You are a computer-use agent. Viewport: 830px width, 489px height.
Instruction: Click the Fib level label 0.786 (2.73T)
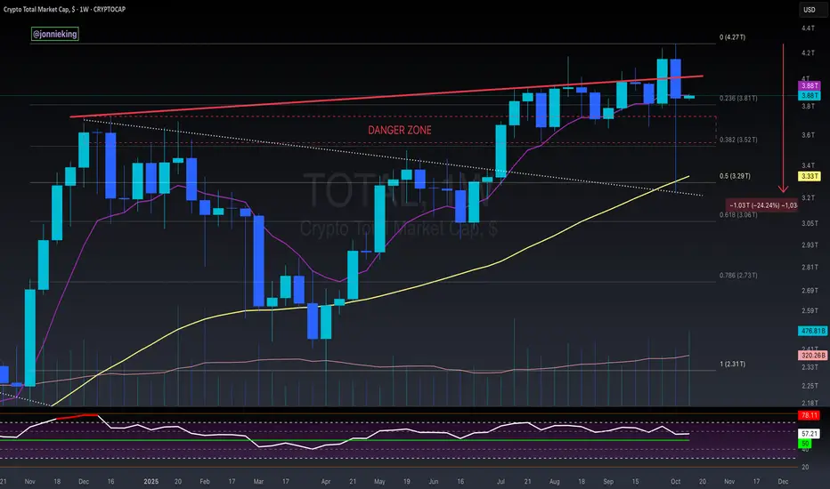point(738,276)
